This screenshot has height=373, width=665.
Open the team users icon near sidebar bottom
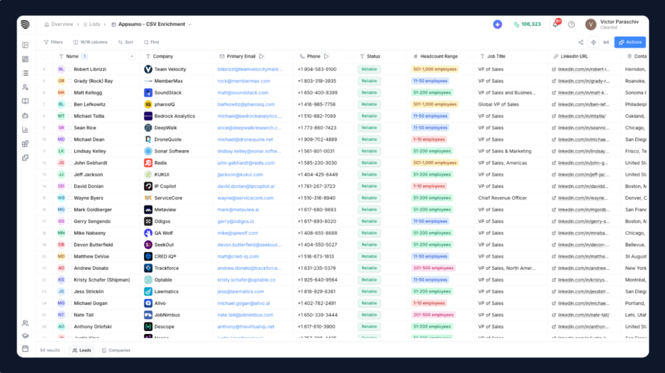[x=25, y=323]
